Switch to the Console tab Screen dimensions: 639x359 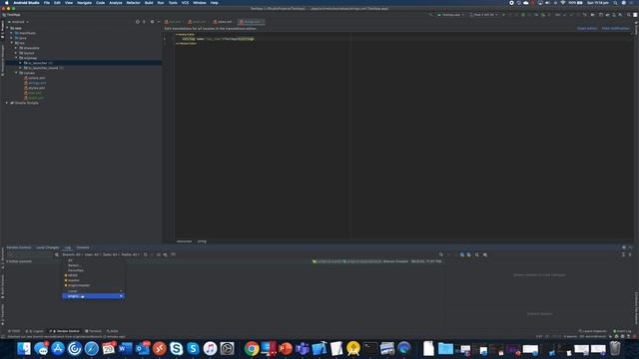coord(83,247)
